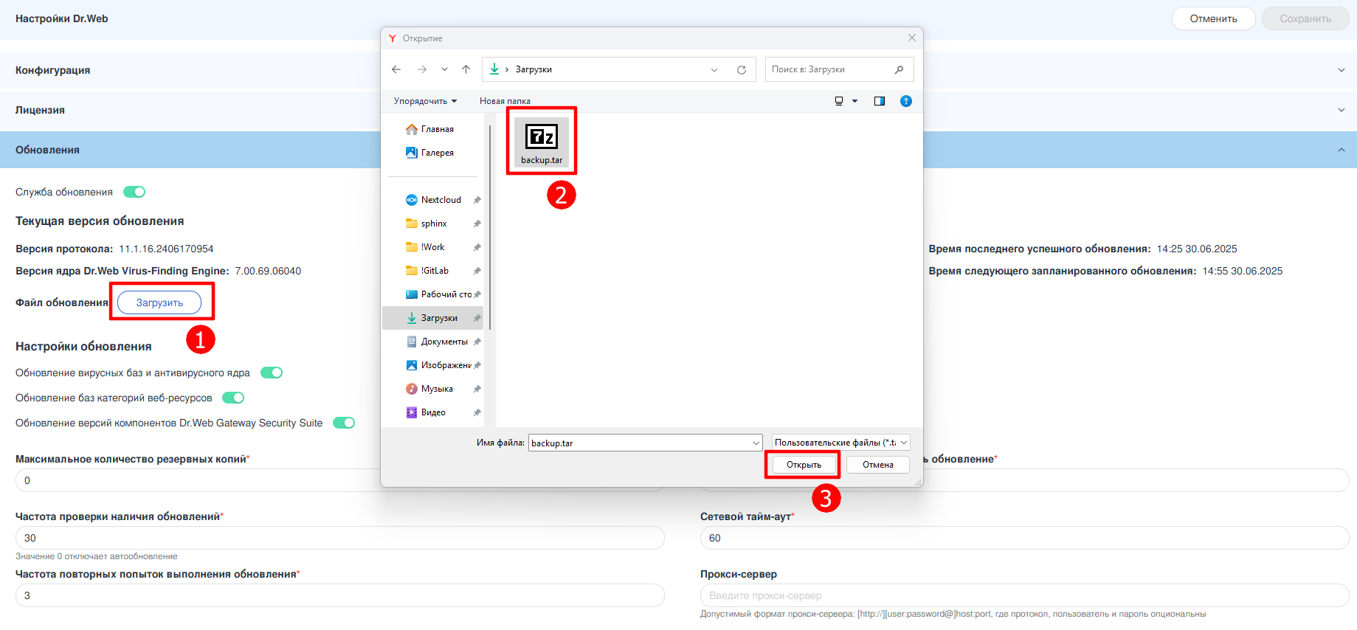
Task: Click the Сетевой тайм-аут input field
Action: click(1024, 538)
